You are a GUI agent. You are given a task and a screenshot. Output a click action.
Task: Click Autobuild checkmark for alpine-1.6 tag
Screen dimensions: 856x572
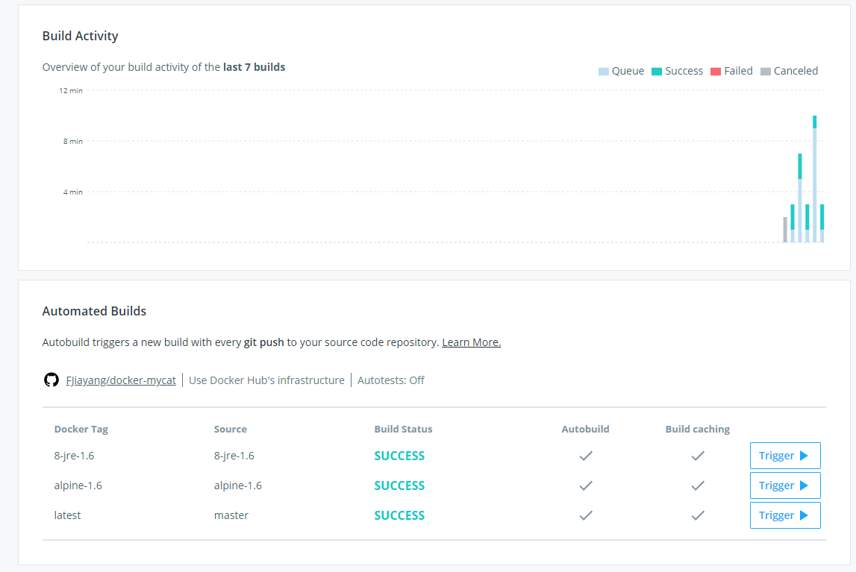click(586, 485)
